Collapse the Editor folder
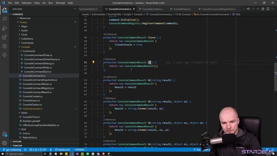The image size is (277, 156). 44,113
